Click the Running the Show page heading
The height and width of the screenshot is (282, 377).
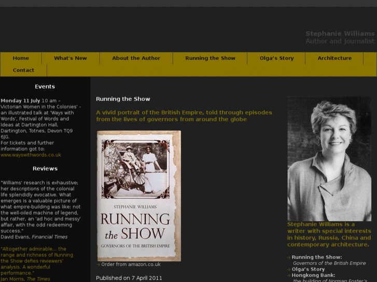point(123,99)
